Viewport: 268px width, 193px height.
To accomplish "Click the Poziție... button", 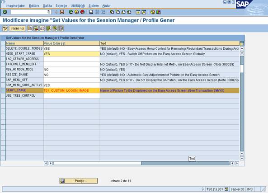I will 79,181.
